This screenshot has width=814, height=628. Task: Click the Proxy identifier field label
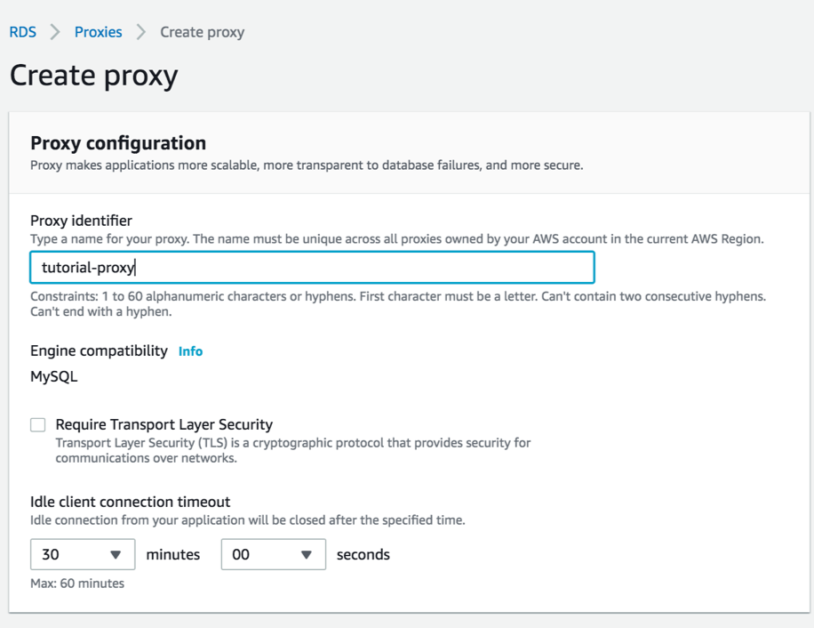[x=81, y=221]
